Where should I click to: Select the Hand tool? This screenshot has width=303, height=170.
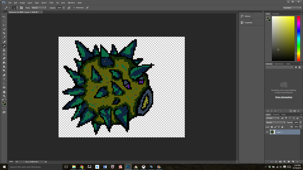(4, 92)
